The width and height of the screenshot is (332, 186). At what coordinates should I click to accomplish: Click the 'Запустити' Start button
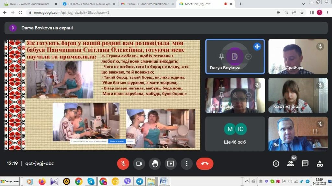[10, 181]
